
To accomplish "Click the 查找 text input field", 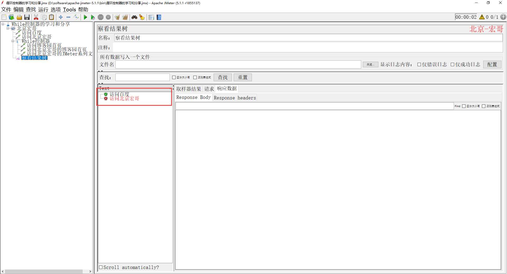I will tap(142, 78).
